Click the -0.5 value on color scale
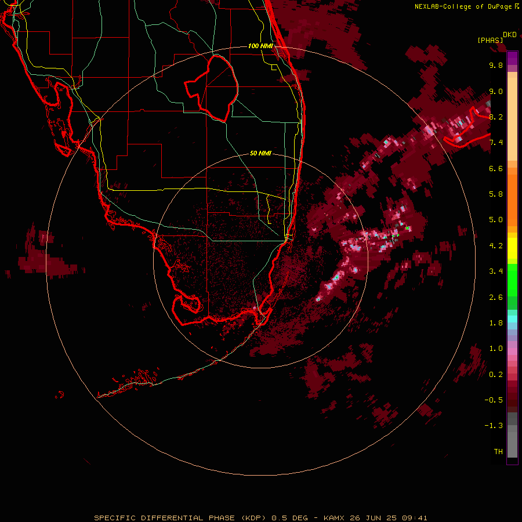The height and width of the screenshot is (522, 522). [x=494, y=400]
